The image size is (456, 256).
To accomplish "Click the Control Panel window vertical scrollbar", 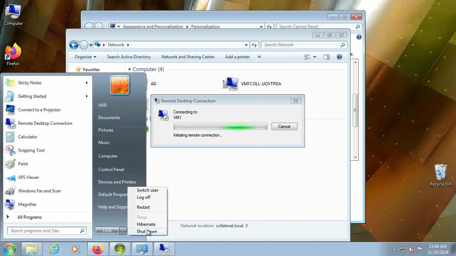I will (355, 110).
